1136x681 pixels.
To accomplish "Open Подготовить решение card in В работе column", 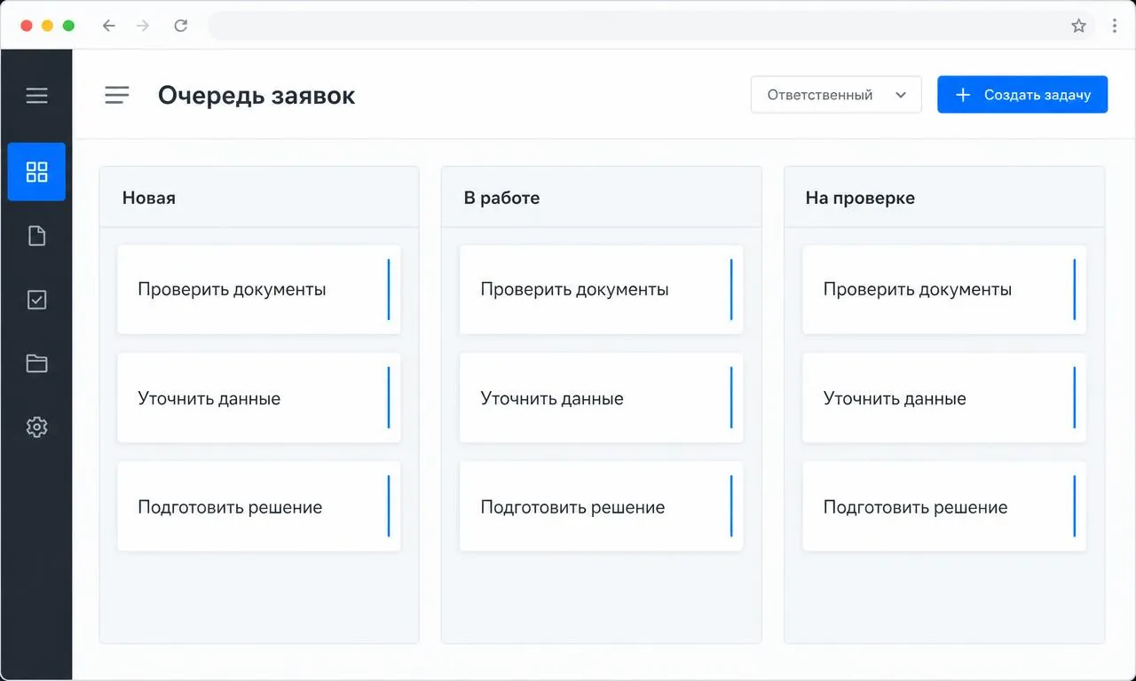I will coord(602,506).
